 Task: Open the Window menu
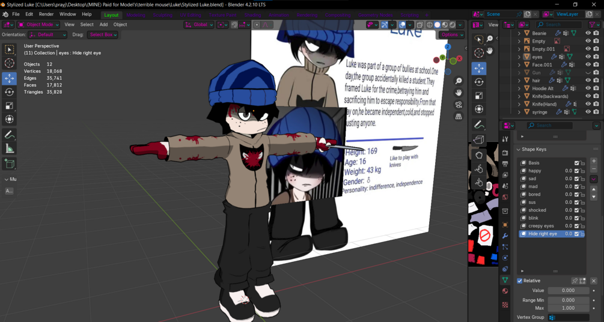pos(68,14)
